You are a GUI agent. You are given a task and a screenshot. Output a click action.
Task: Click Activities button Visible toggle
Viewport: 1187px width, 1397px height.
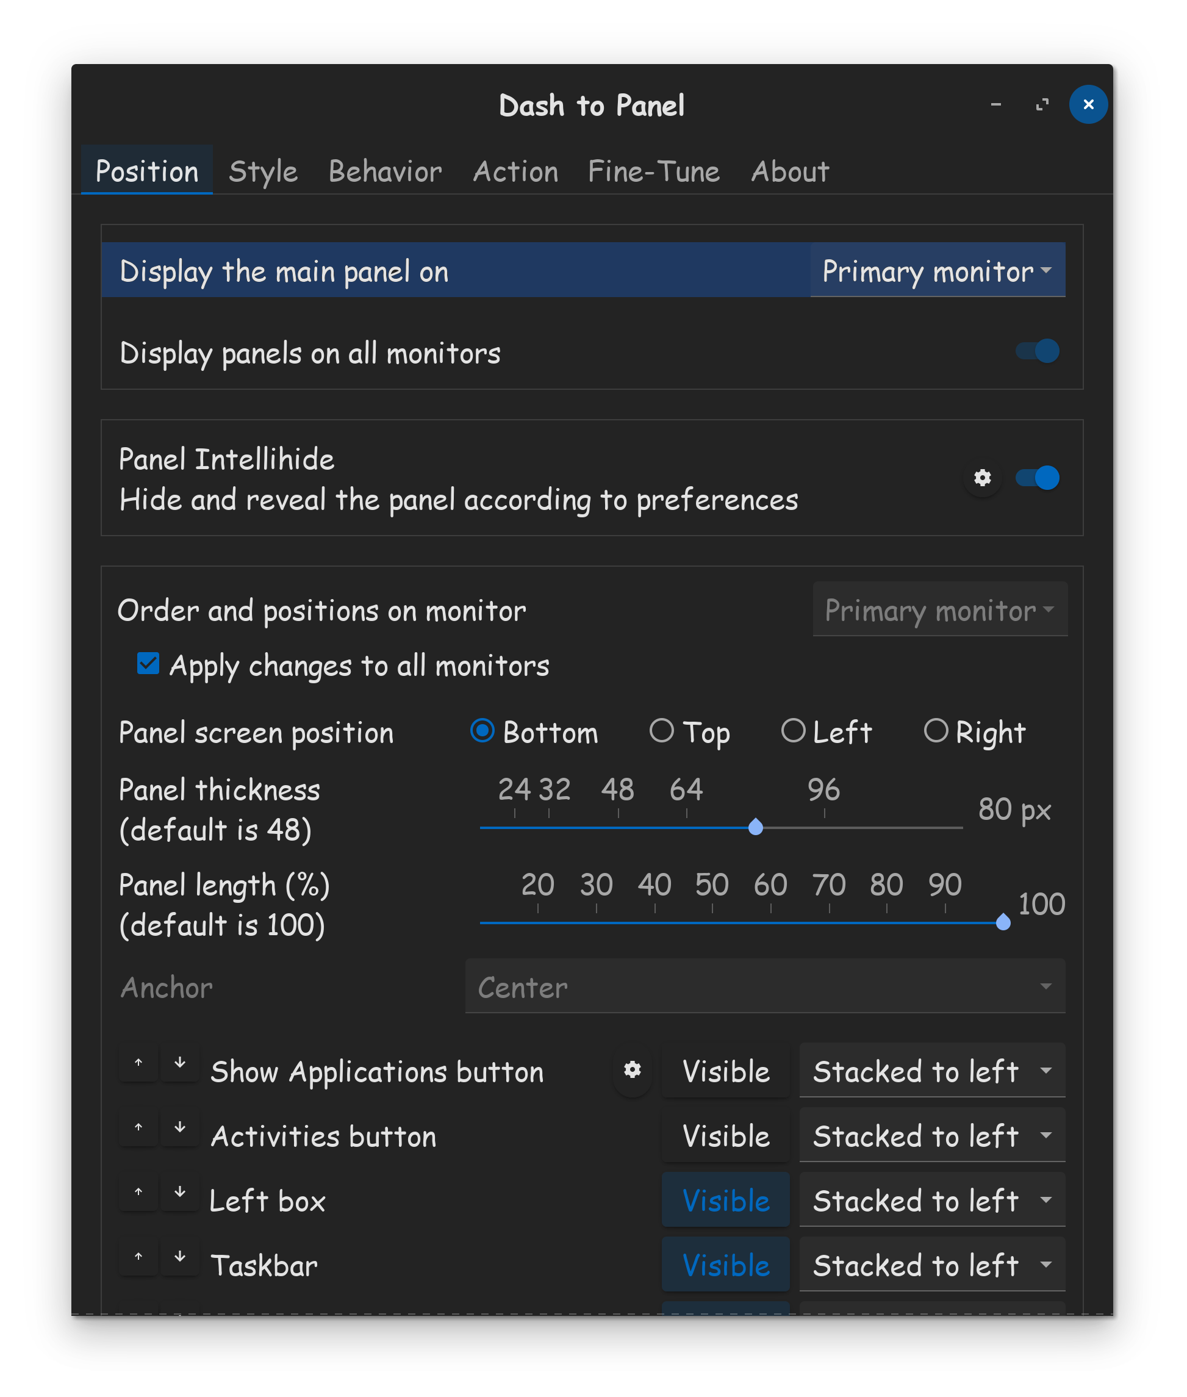point(725,1136)
